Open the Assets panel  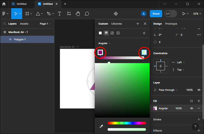coord(24,24)
